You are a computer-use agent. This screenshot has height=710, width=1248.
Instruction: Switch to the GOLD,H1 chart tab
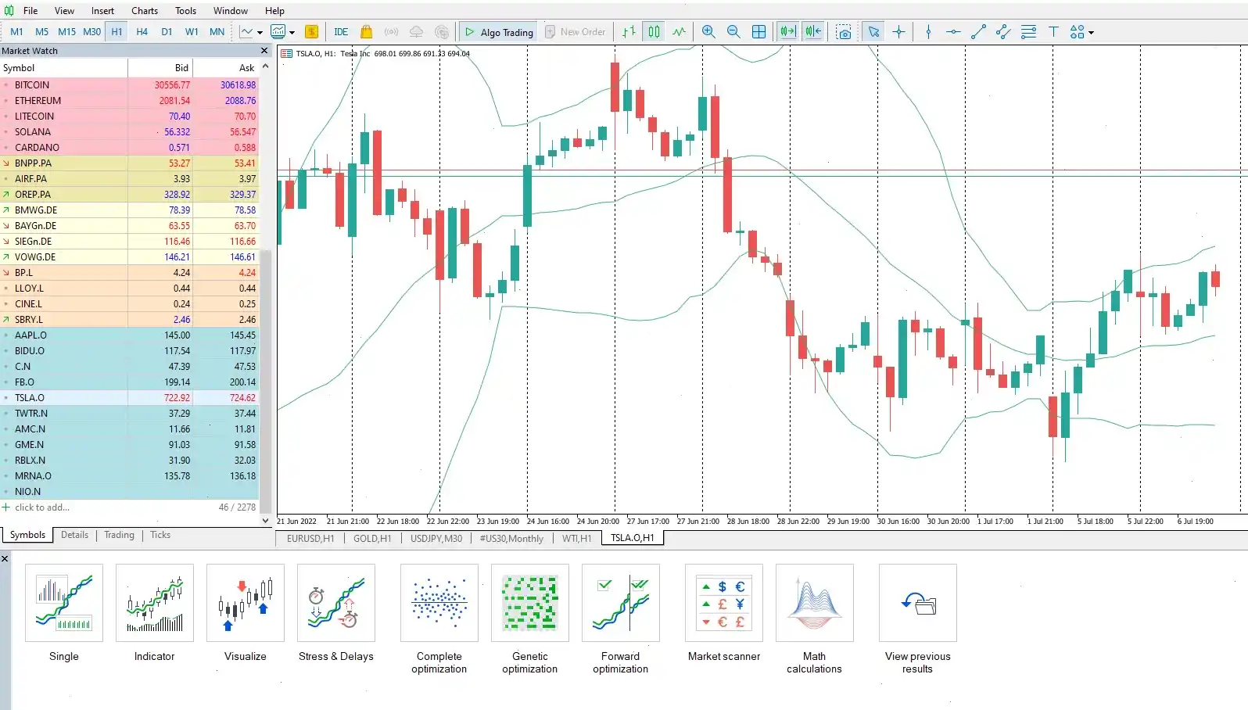[x=371, y=539]
